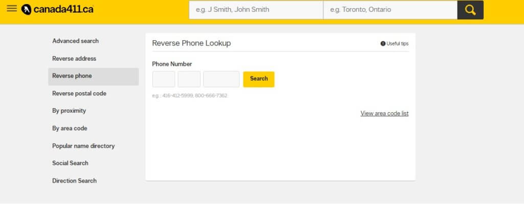Open Social Search
The height and width of the screenshot is (205, 524).
(x=70, y=163)
